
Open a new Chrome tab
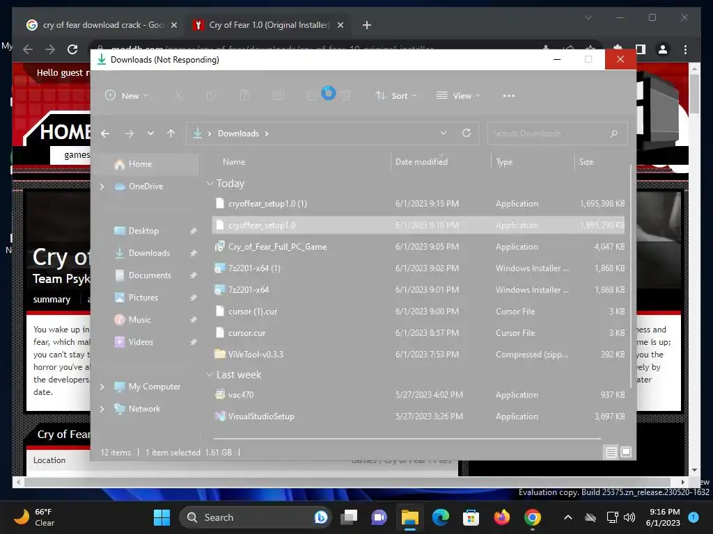click(x=367, y=25)
